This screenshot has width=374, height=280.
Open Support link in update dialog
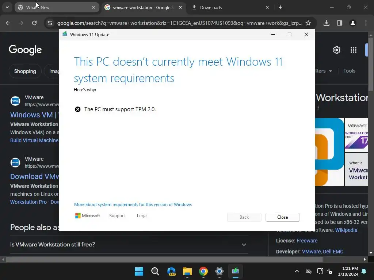tap(117, 216)
